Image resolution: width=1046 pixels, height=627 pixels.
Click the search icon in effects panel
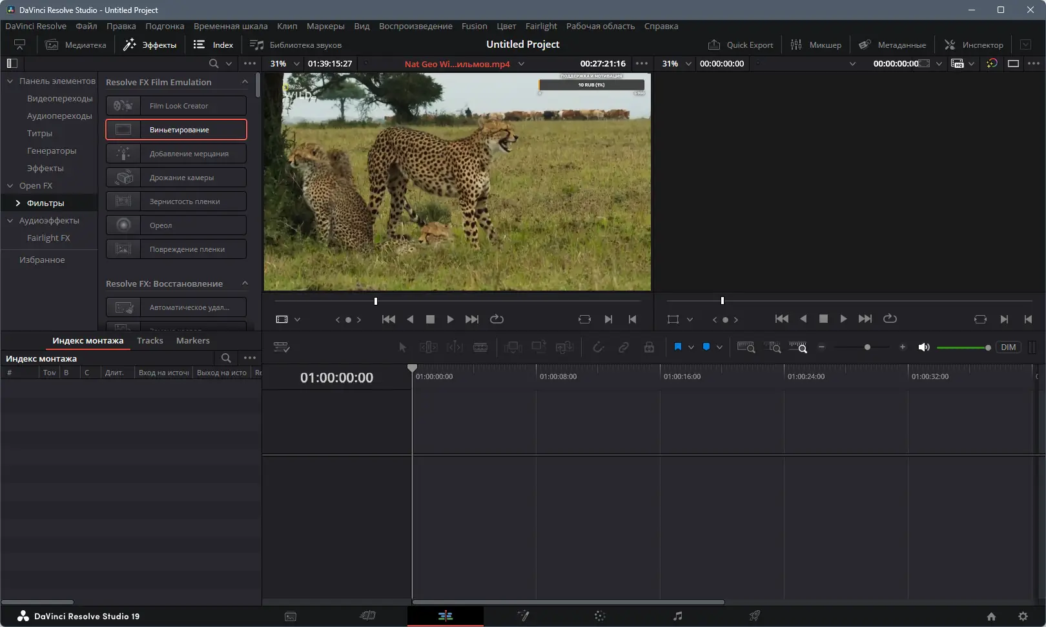[x=214, y=63]
